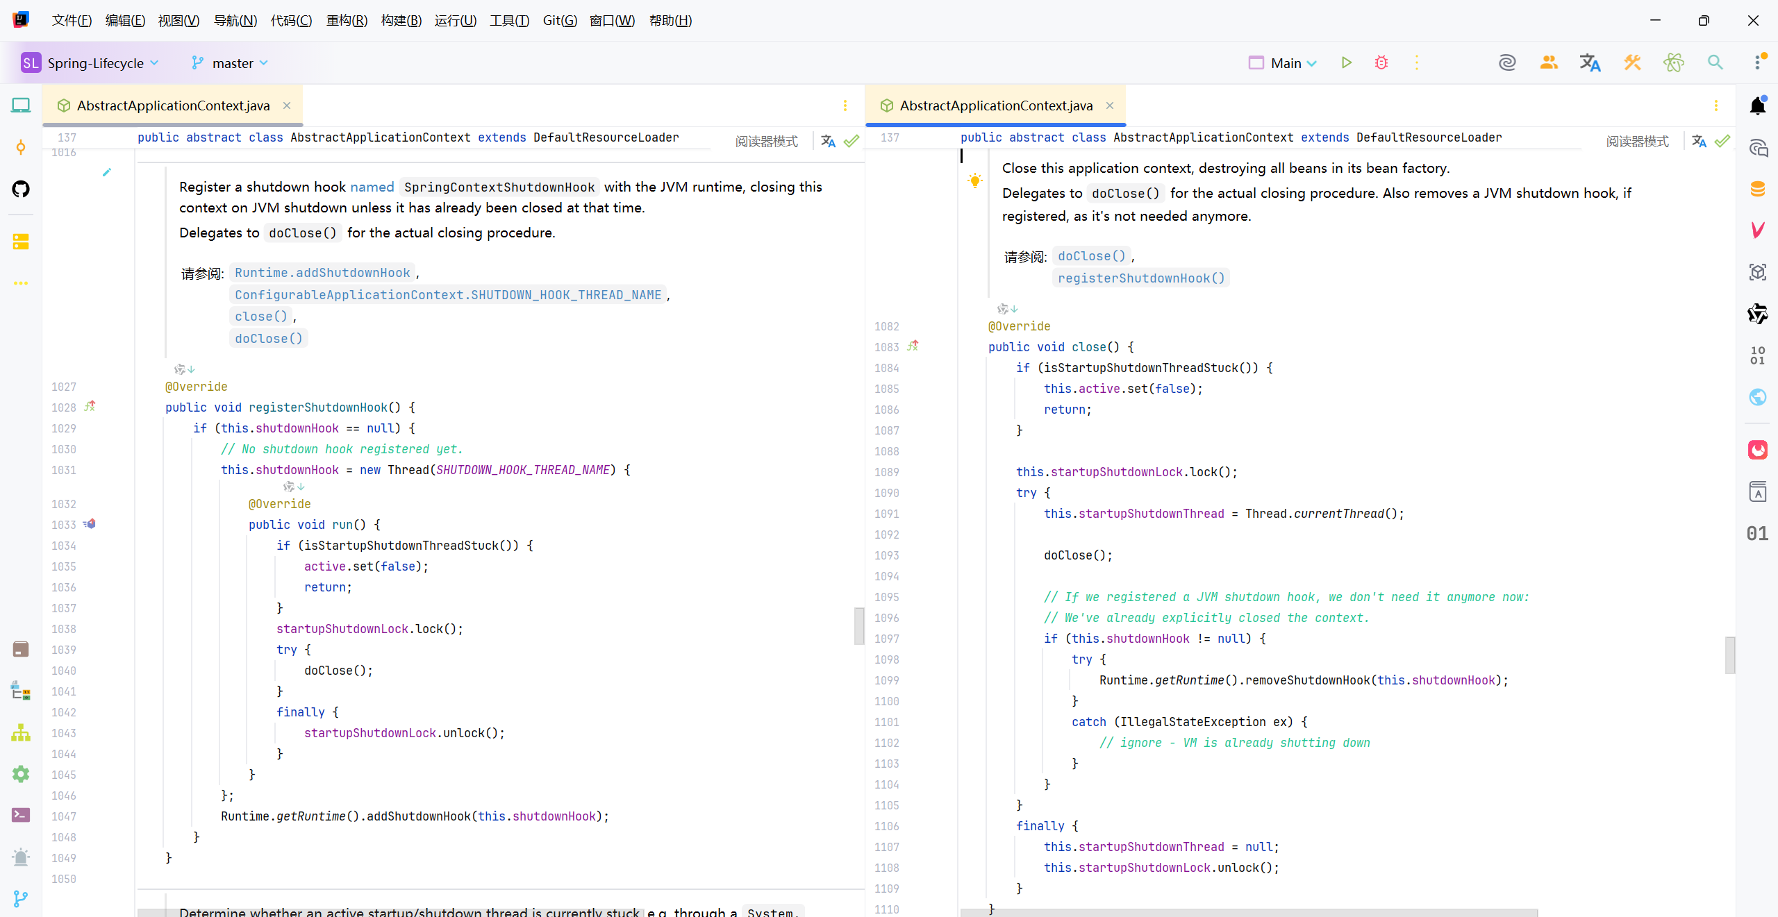Click the red Debug bug icon
This screenshot has height=917, width=1778.
coord(1381,62)
